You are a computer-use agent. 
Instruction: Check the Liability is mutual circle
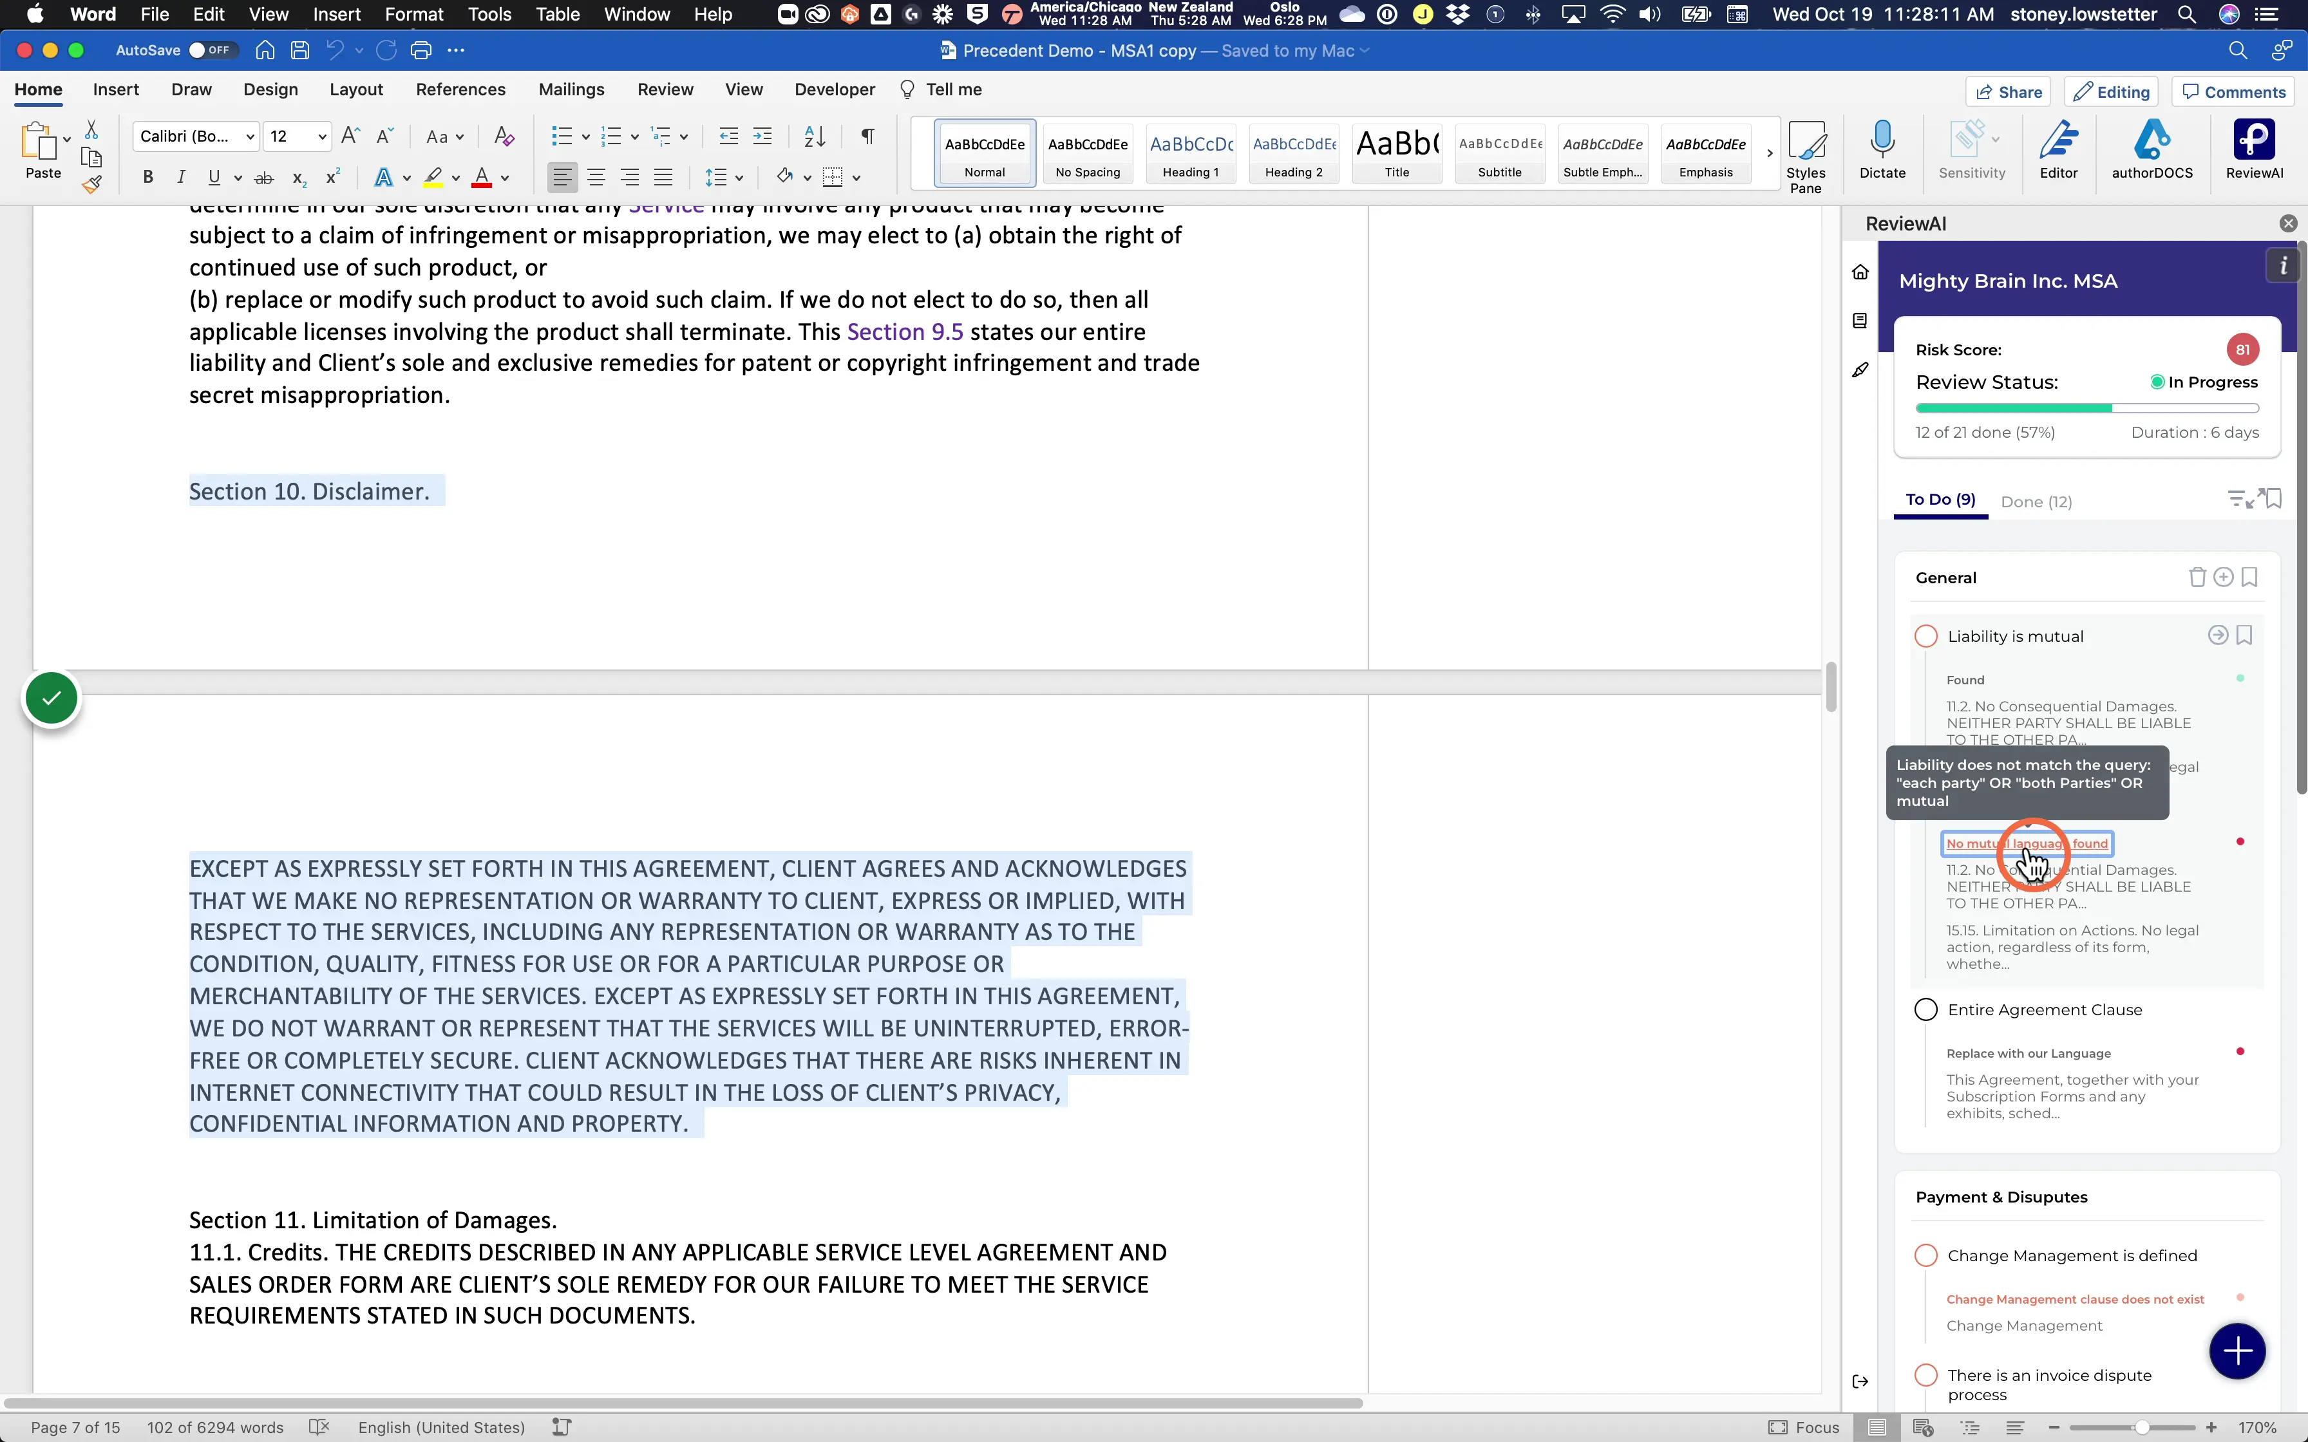click(1925, 636)
